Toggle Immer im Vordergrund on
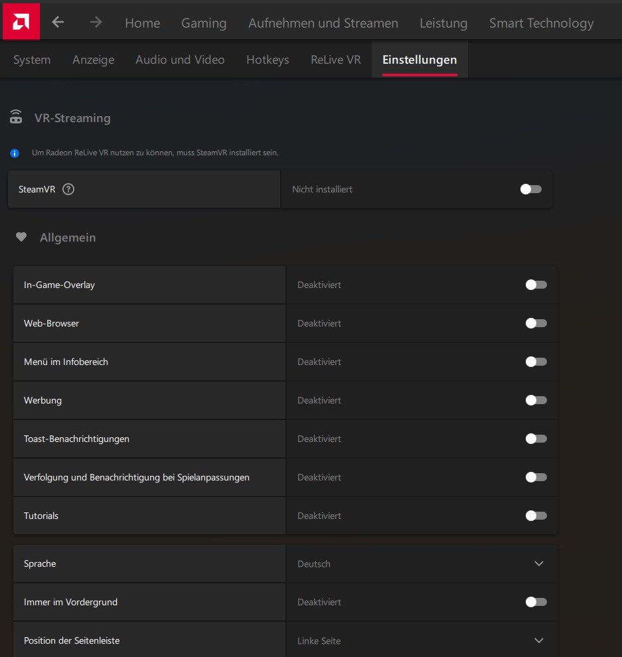Image resolution: width=622 pixels, height=657 pixels. (x=536, y=602)
